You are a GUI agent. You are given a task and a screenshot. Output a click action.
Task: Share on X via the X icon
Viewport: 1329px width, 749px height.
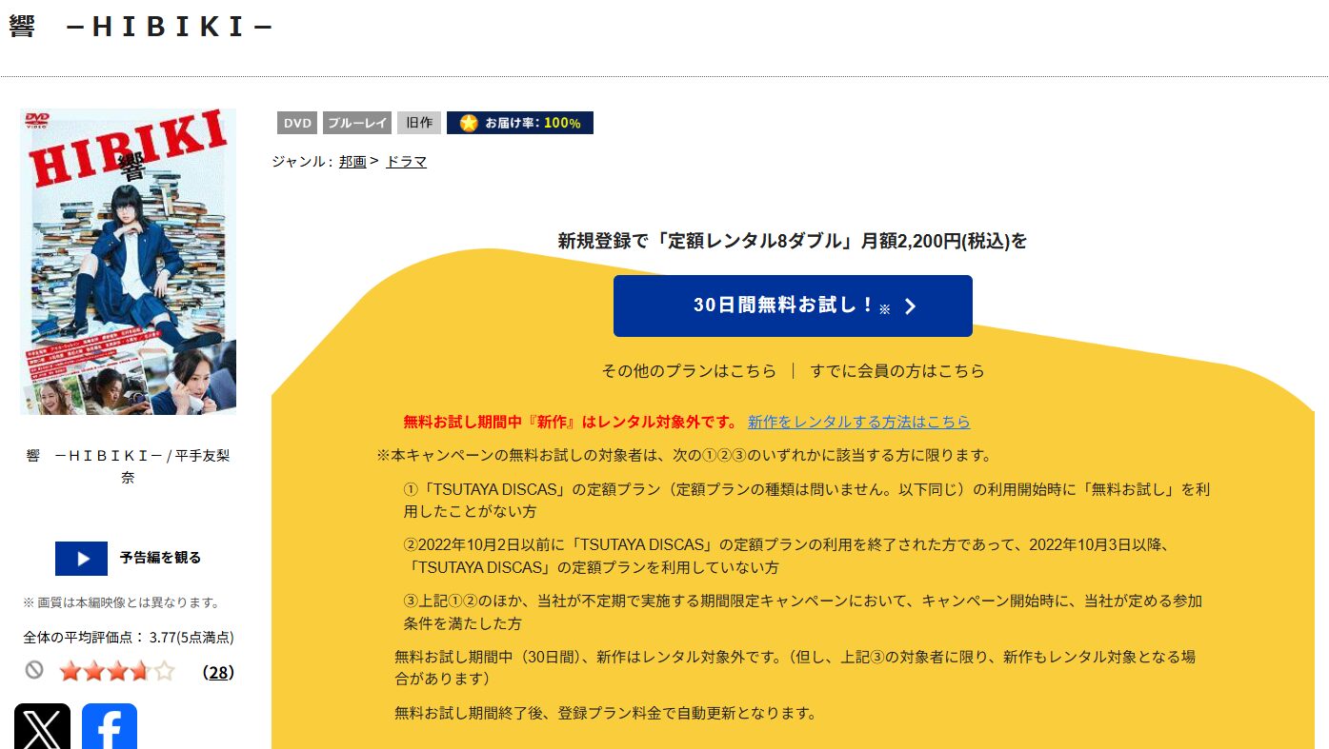coord(42,726)
